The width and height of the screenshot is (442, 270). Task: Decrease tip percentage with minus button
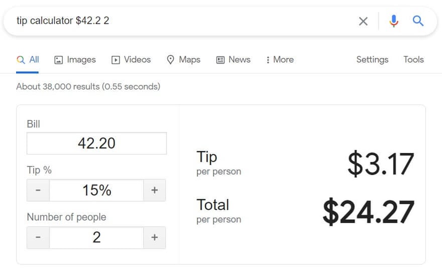(38, 190)
